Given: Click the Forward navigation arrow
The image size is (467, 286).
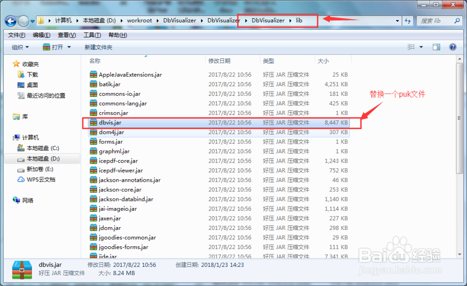Looking at the screenshot, I should coord(23,21).
